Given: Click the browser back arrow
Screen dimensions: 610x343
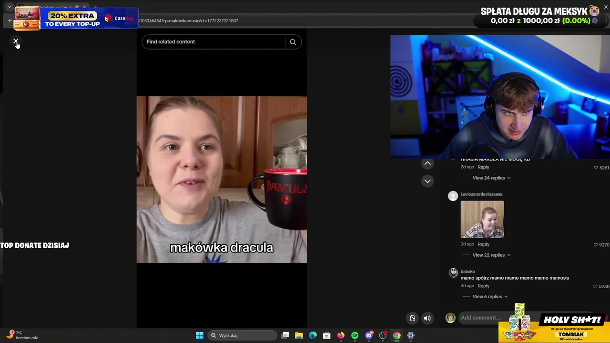Looking at the screenshot, I should click(10, 20).
